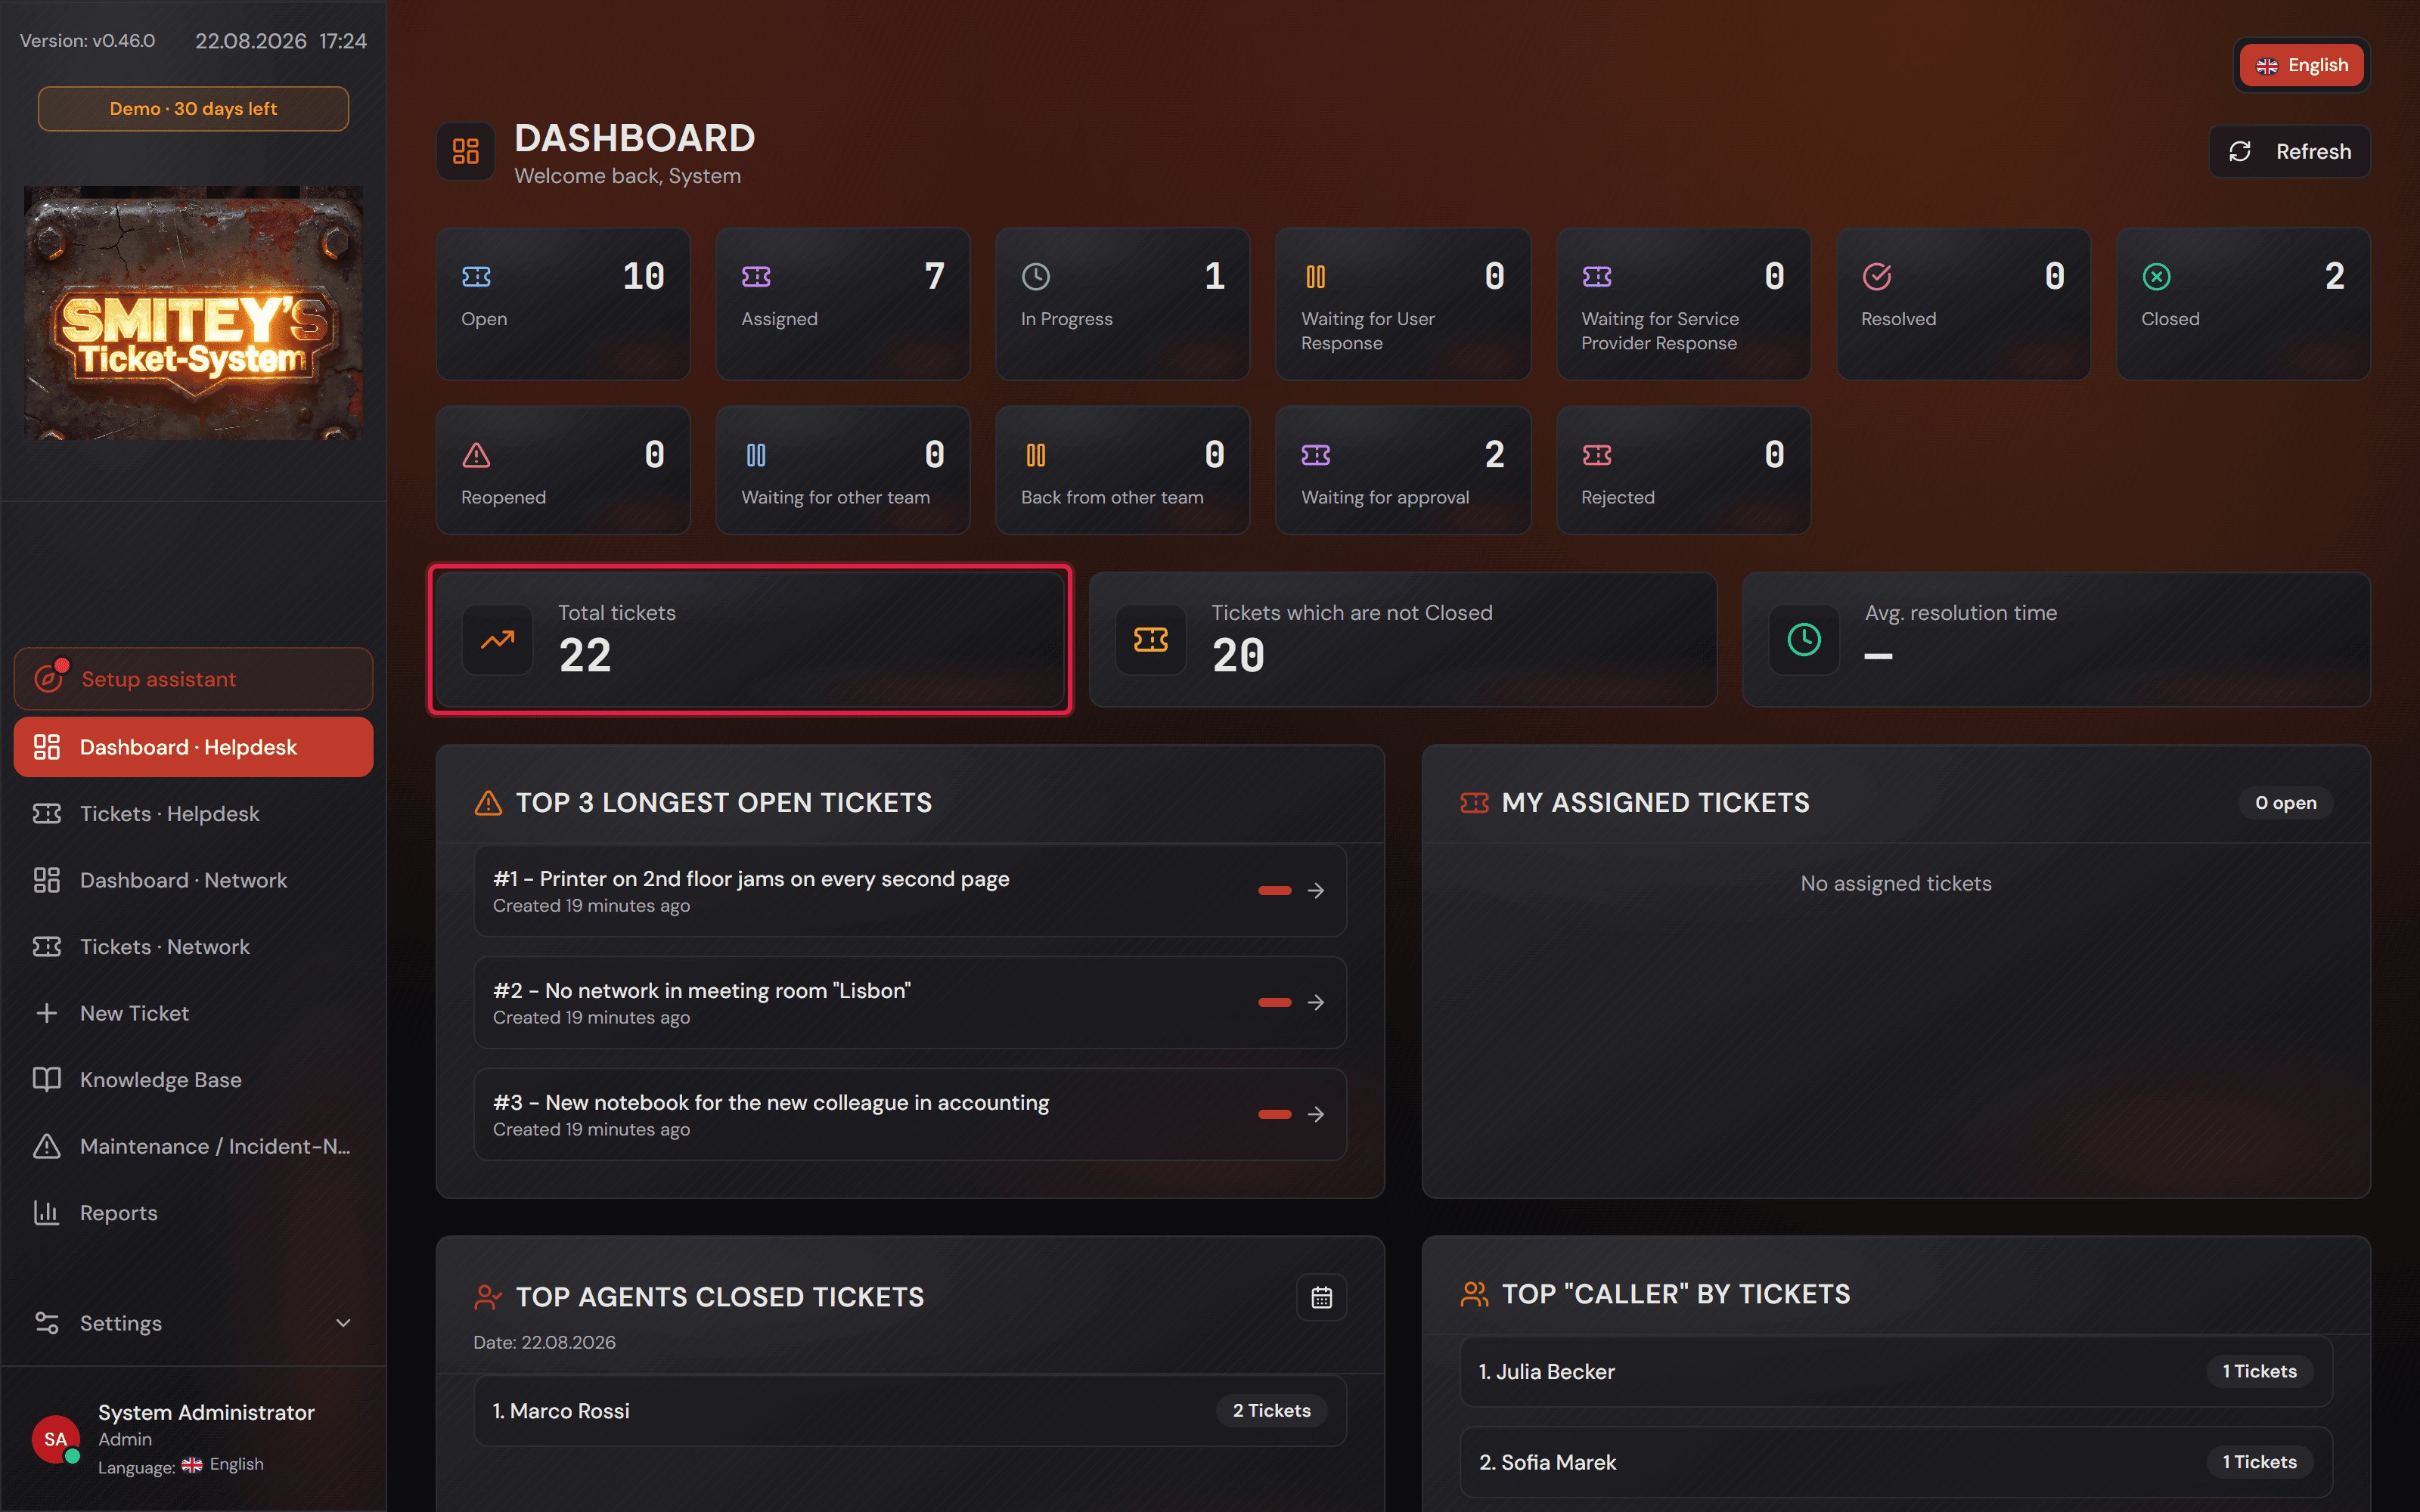Open arrow for ticket #2 meeting room Lisbon
This screenshot has width=2420, height=1512.
click(x=1316, y=1002)
